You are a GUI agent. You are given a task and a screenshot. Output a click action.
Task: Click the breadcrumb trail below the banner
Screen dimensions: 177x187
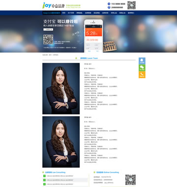click(50, 55)
